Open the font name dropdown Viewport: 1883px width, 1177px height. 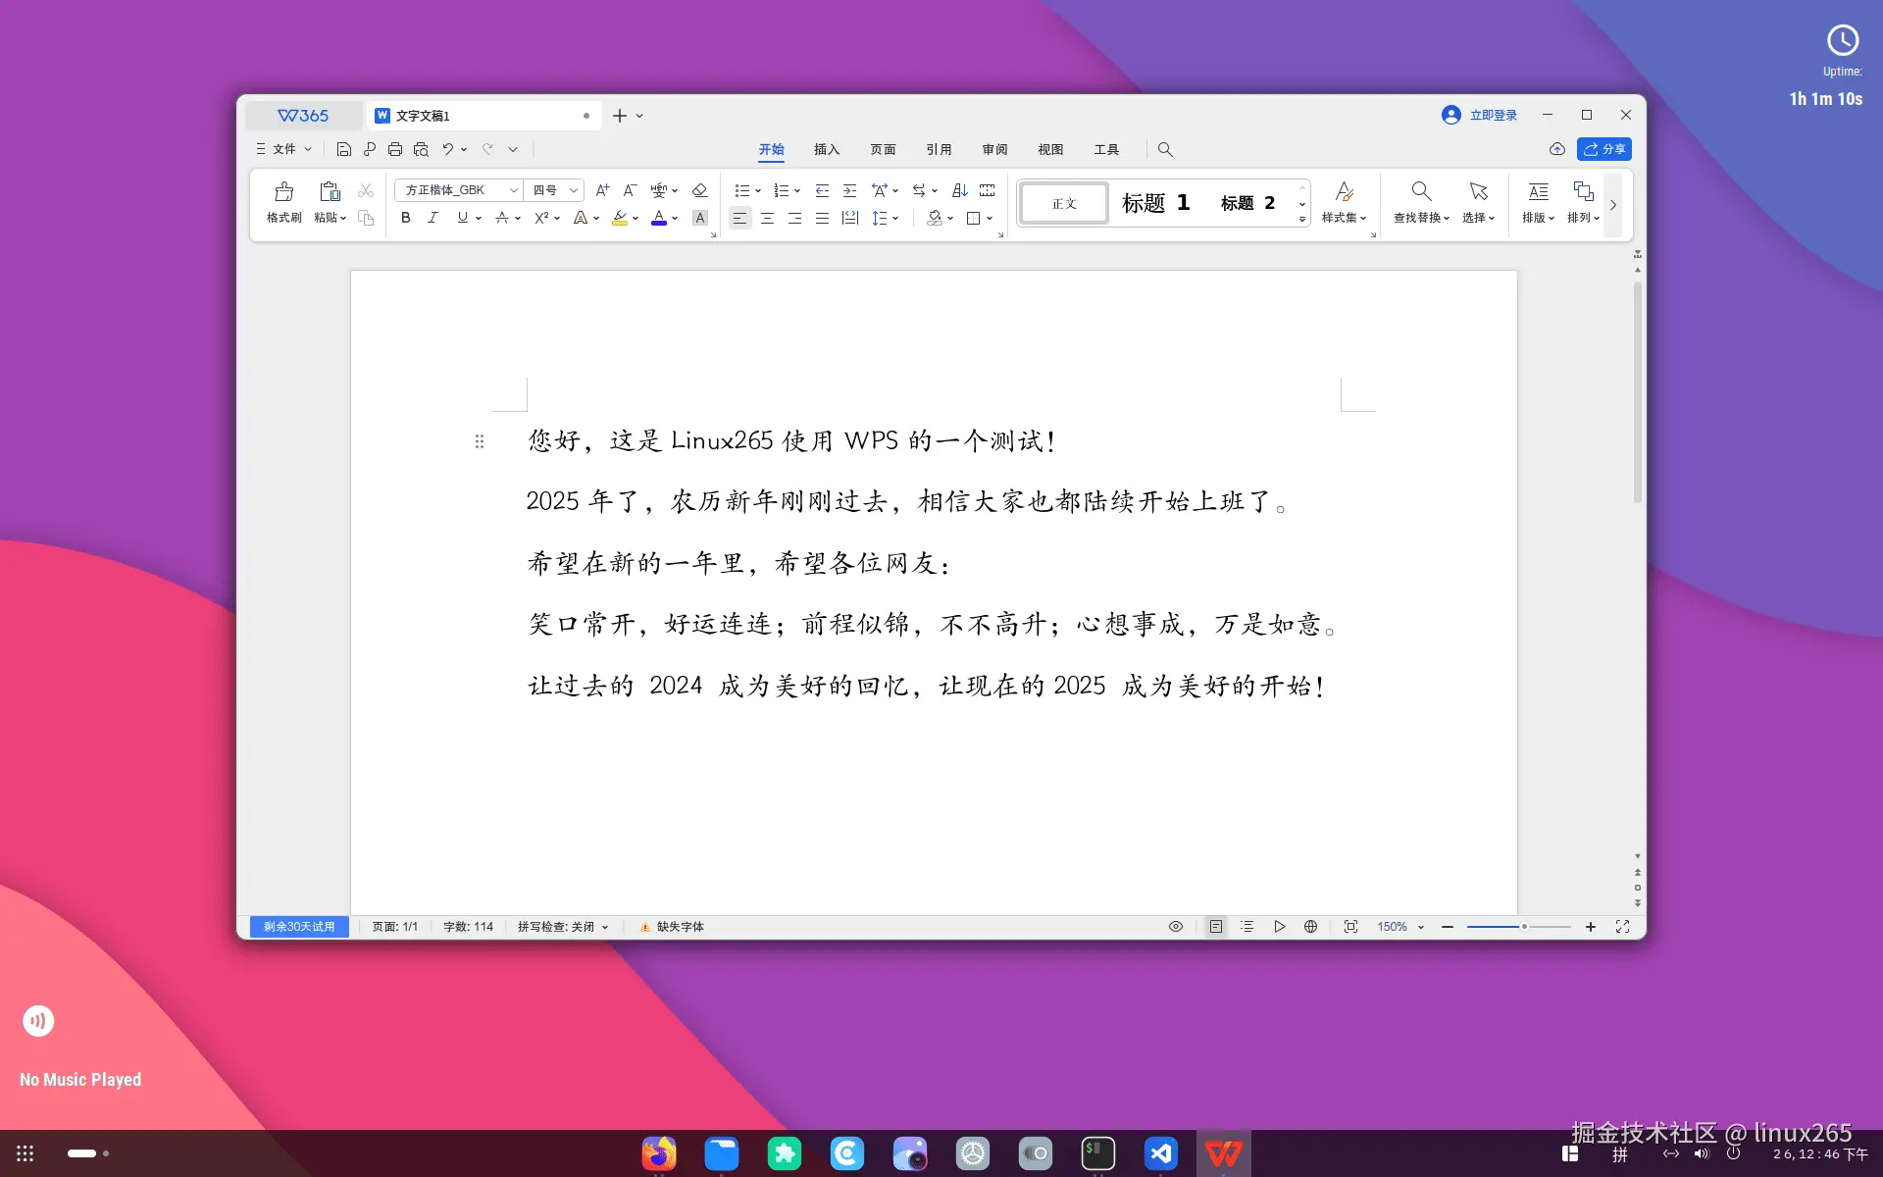pos(513,189)
